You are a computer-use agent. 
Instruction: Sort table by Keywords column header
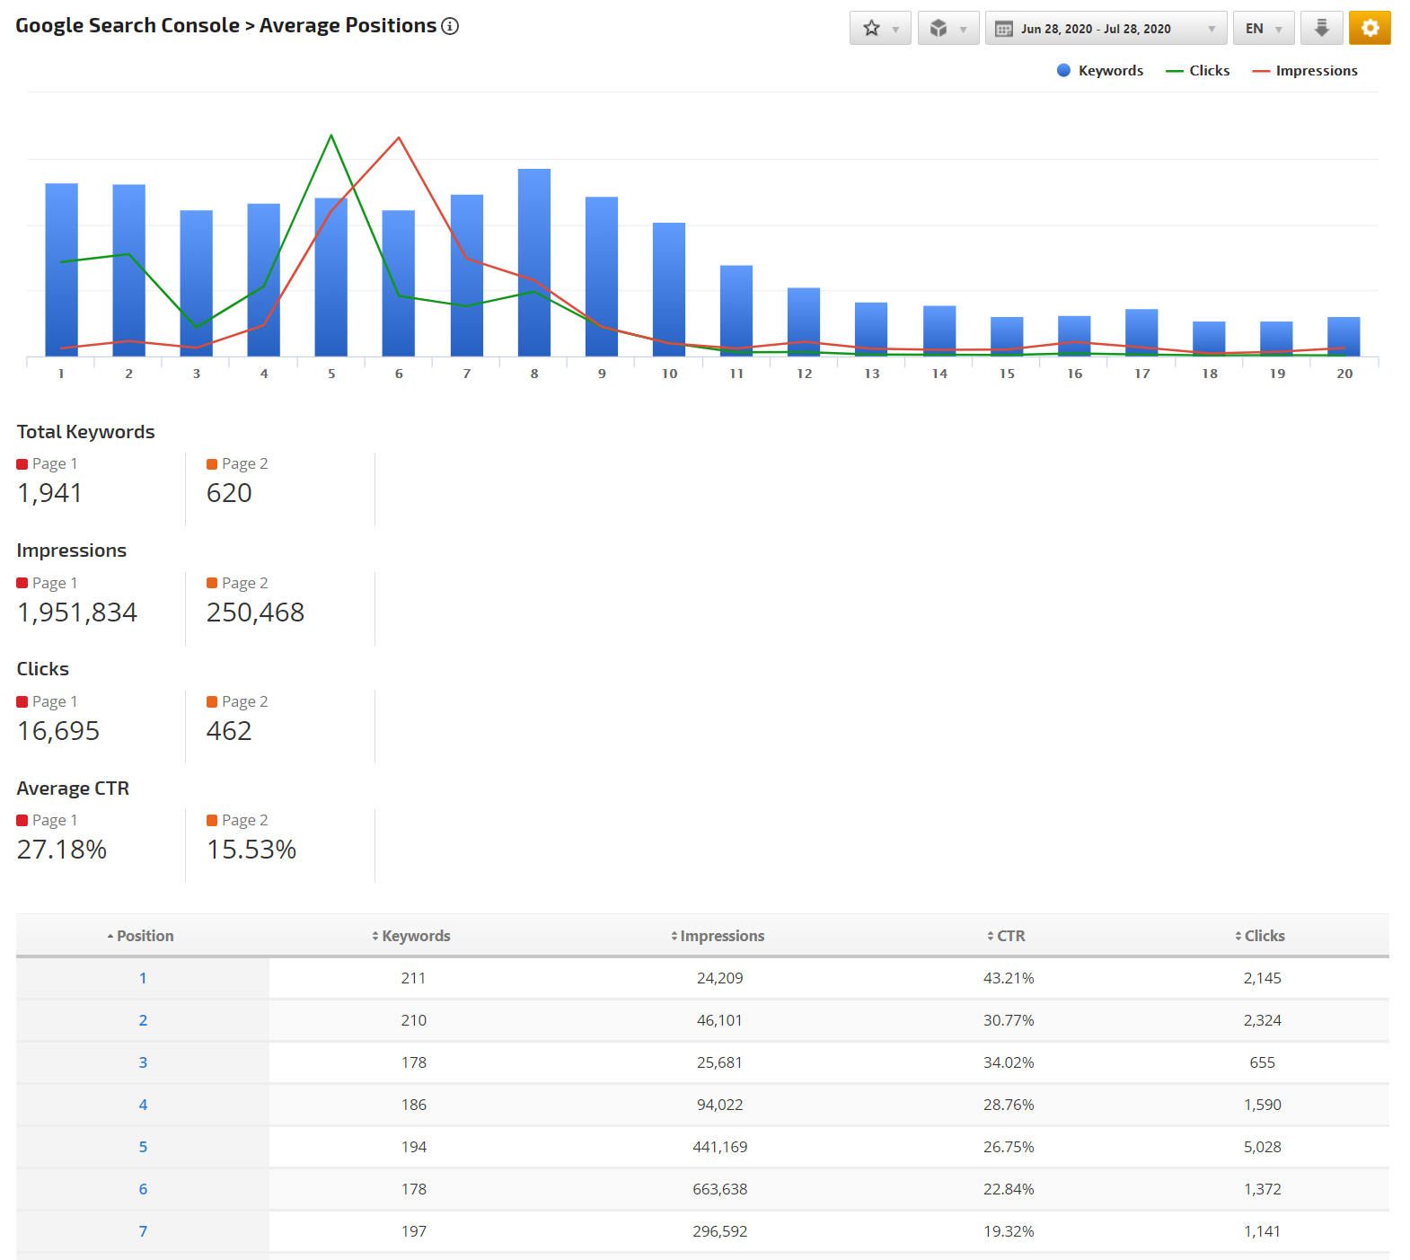coord(415,936)
